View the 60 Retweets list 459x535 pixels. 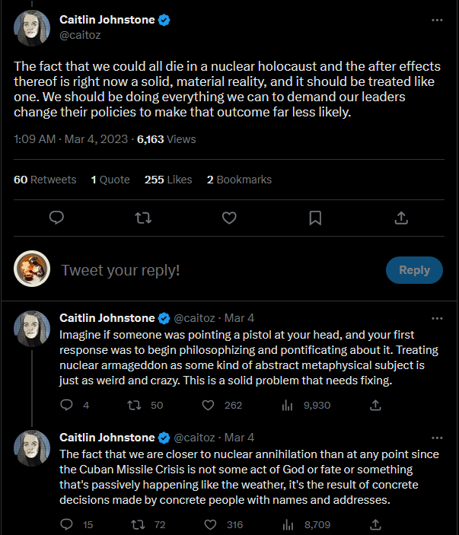pyautogui.click(x=45, y=180)
